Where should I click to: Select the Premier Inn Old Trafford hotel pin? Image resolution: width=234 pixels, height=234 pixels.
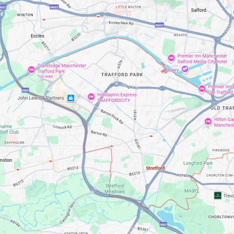tap(202, 89)
